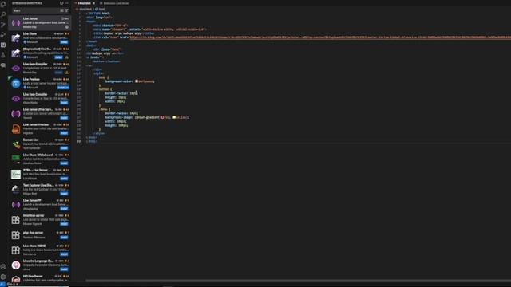The image size is (511, 287).
Task: Select the first Live Sass Compiler icon
Action: pos(16,69)
